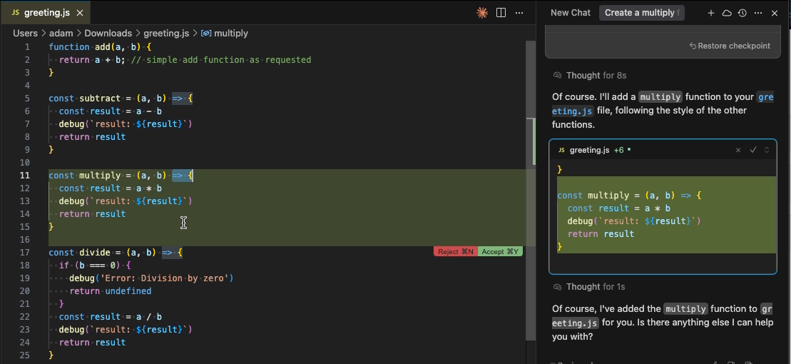Viewport: 791px width, 364px height.
Task: Accept the diff using the checkmark in greeting.js card
Action: [753, 150]
